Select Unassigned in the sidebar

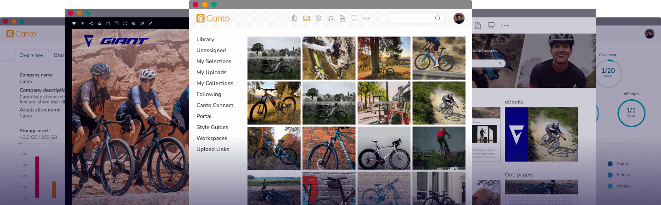[211, 50]
